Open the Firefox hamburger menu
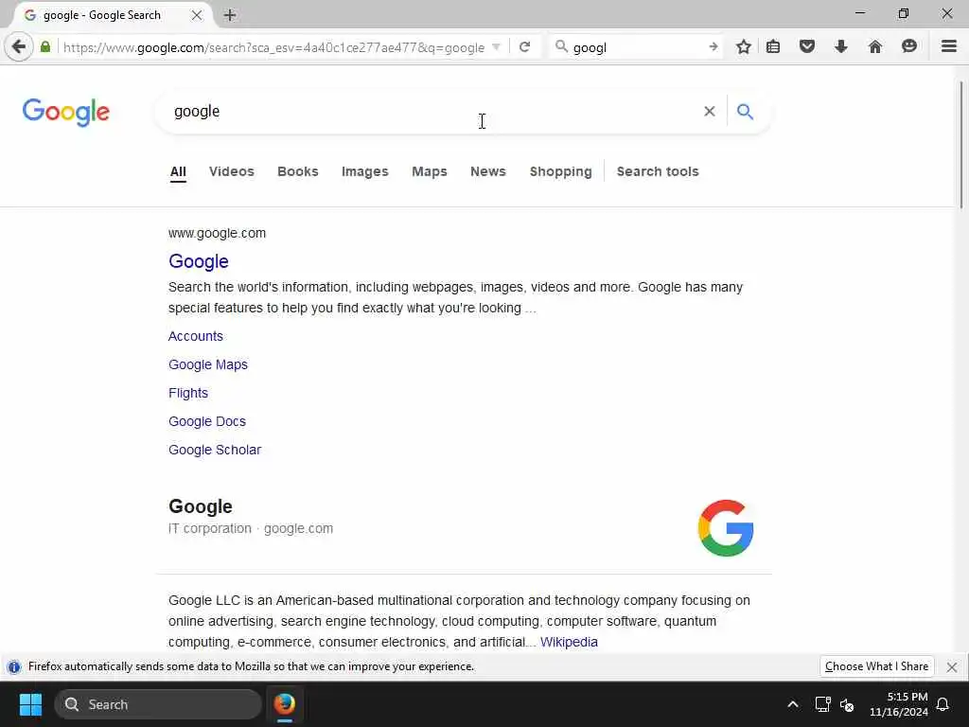The width and height of the screenshot is (969, 727). [x=948, y=47]
